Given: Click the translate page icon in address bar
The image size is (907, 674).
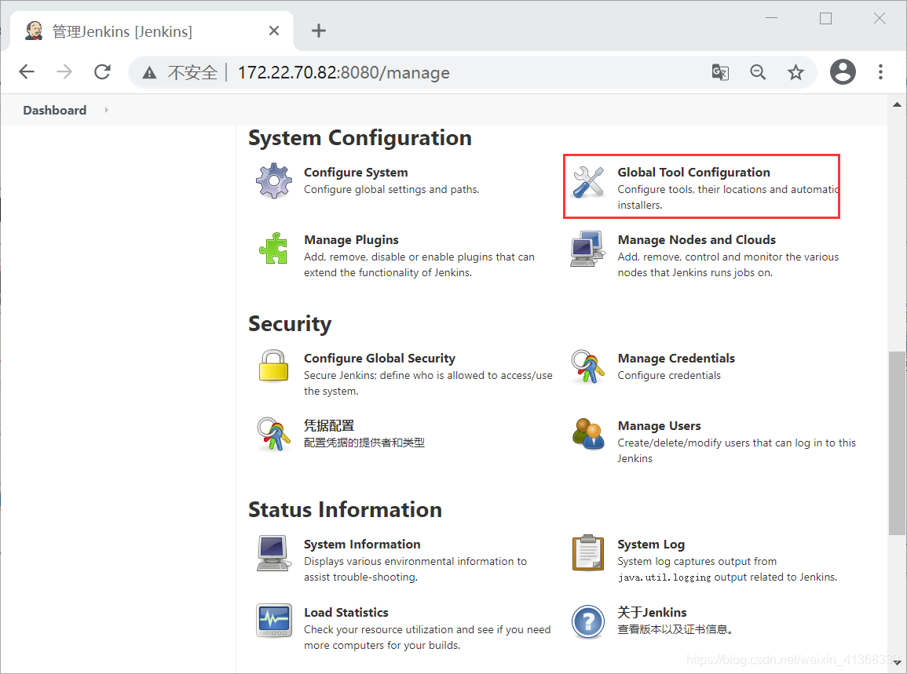Looking at the screenshot, I should (720, 72).
